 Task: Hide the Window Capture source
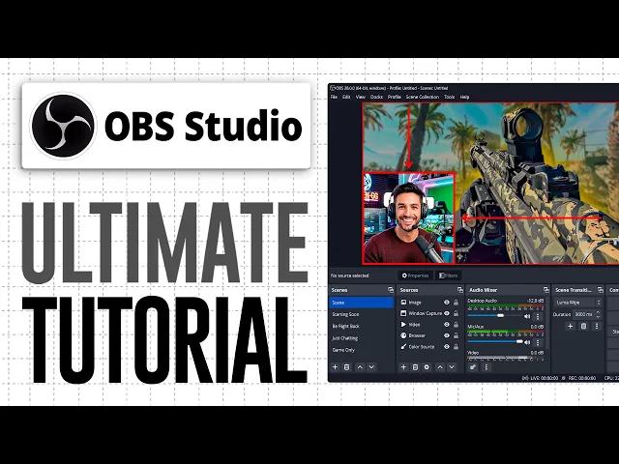pos(447,313)
